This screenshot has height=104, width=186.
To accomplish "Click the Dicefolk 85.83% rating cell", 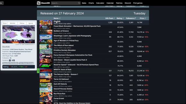I will [120, 23].
